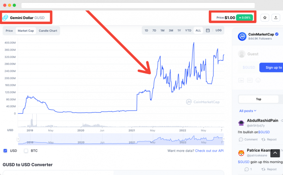Screen dimensions: 283x175
Task: Click the 400.00M y-axis label
Action: click(10, 43)
